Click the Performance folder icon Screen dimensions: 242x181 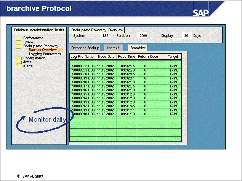[x=18, y=38]
